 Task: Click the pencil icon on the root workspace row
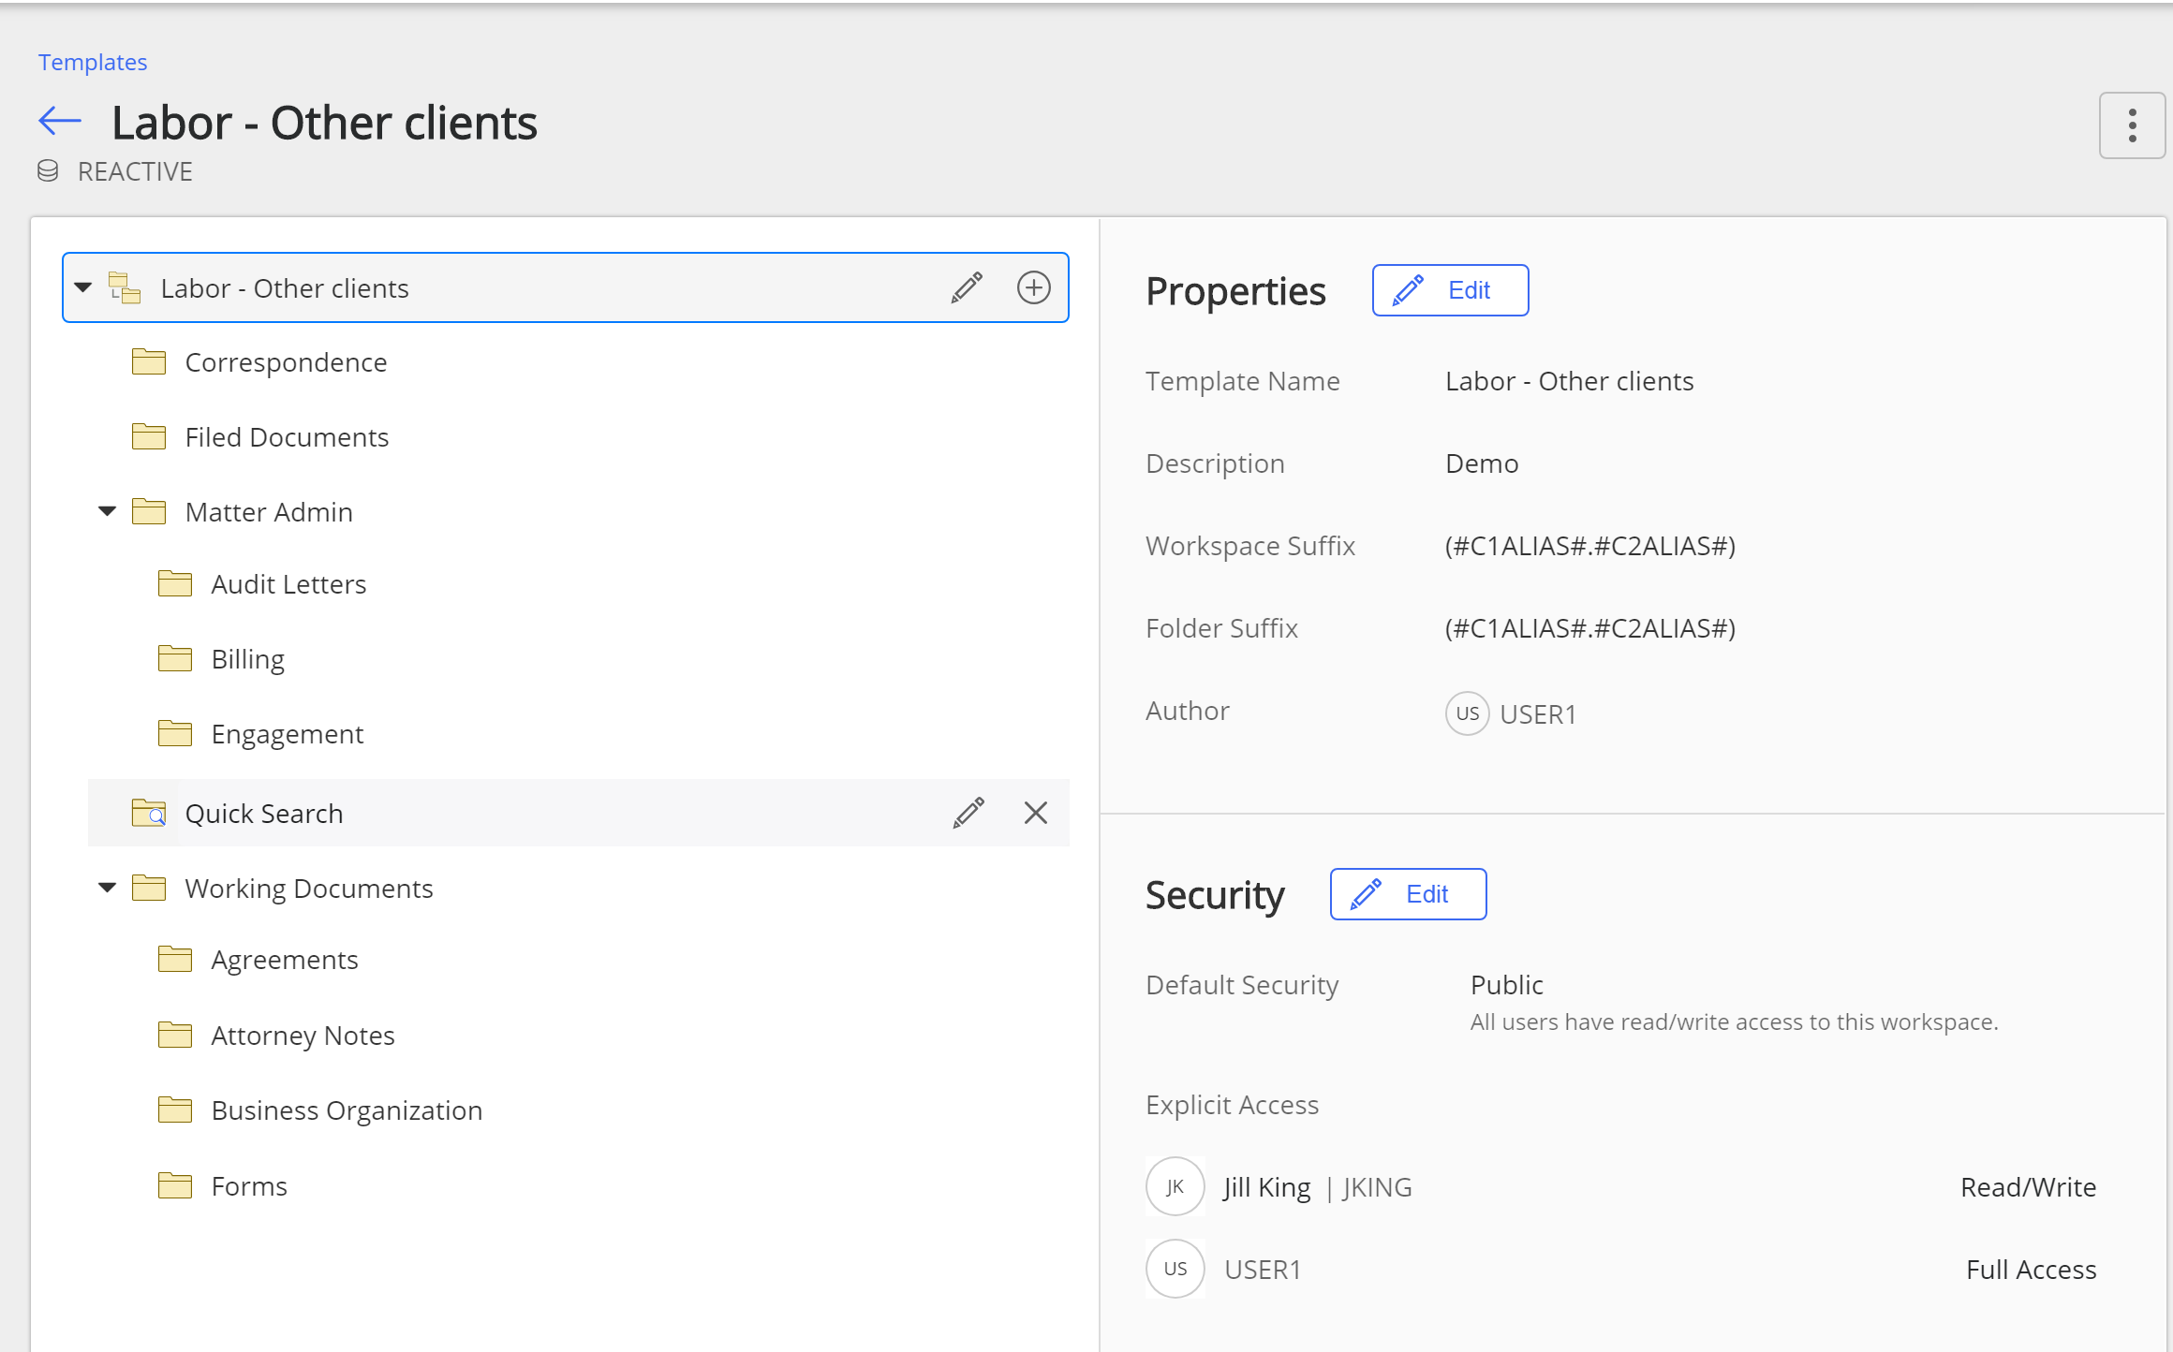(x=967, y=287)
